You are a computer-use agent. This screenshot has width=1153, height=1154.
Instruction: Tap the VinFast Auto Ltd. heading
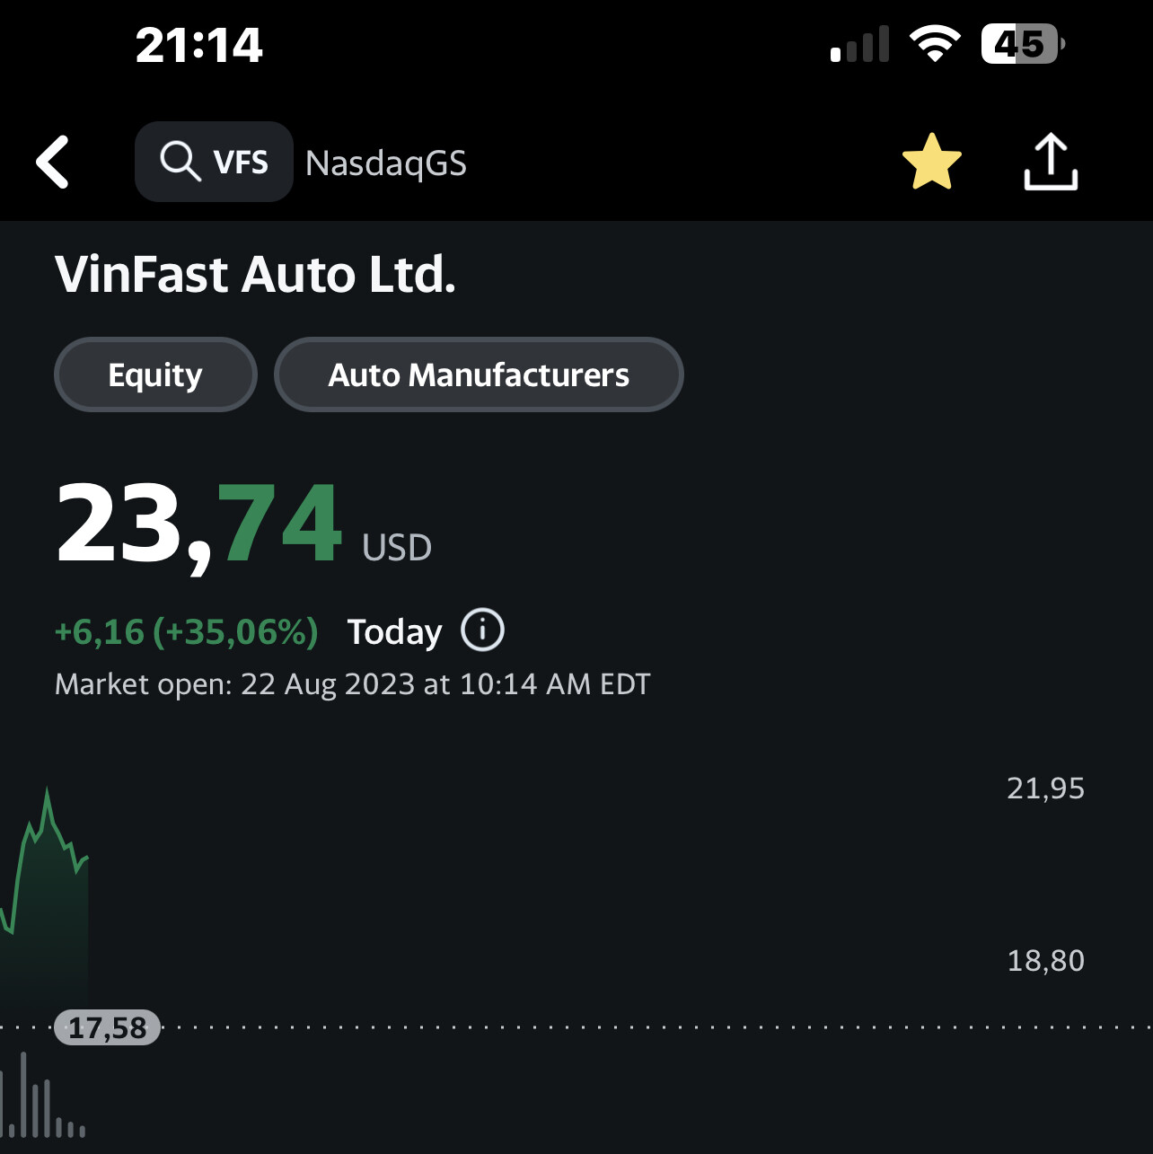click(255, 275)
